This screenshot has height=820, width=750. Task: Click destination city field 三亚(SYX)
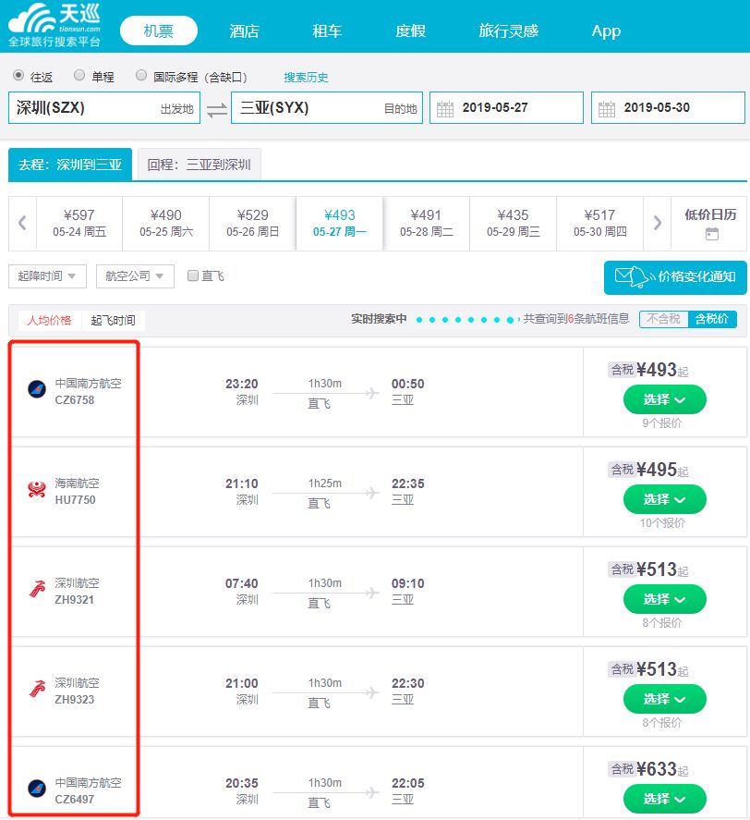pyautogui.click(x=327, y=108)
